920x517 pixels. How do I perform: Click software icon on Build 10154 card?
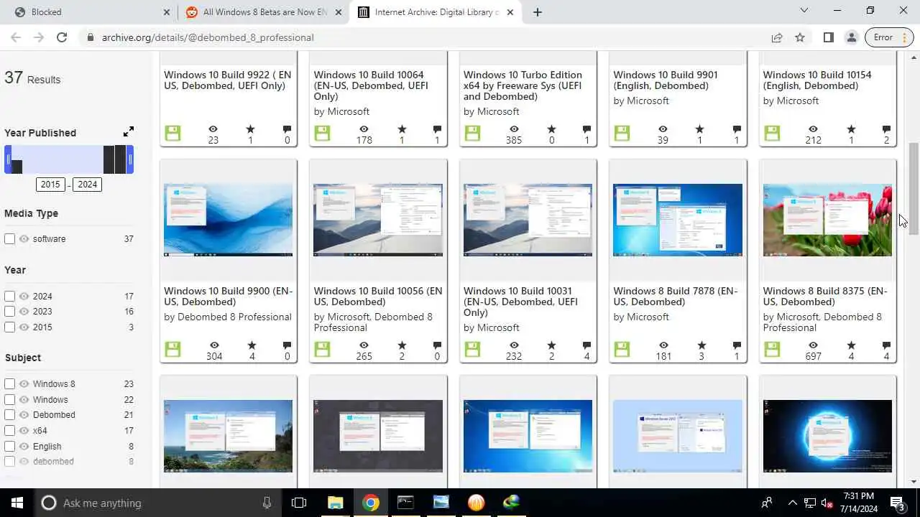coord(772,133)
